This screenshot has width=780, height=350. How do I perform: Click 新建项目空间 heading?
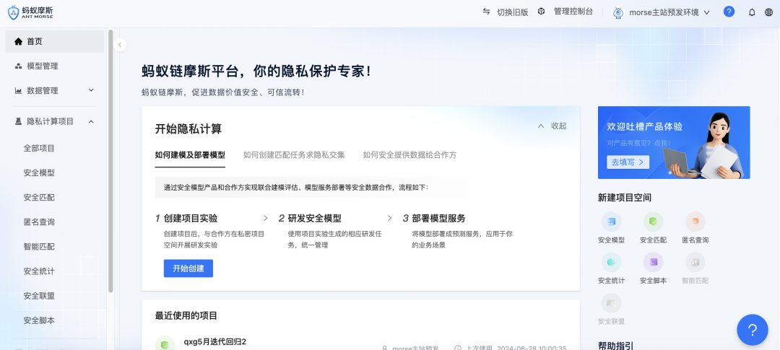coord(625,198)
